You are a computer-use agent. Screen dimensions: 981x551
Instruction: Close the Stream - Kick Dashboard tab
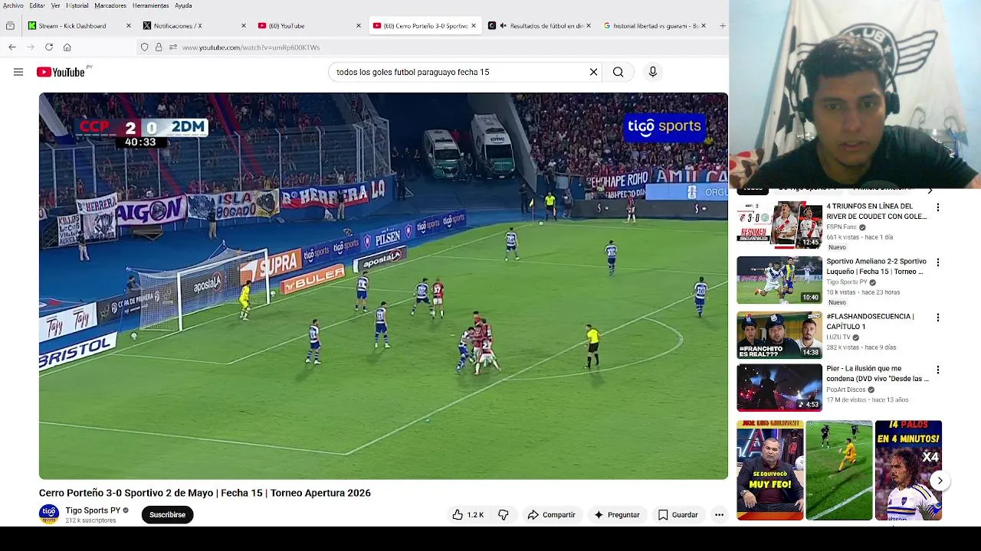[129, 26]
